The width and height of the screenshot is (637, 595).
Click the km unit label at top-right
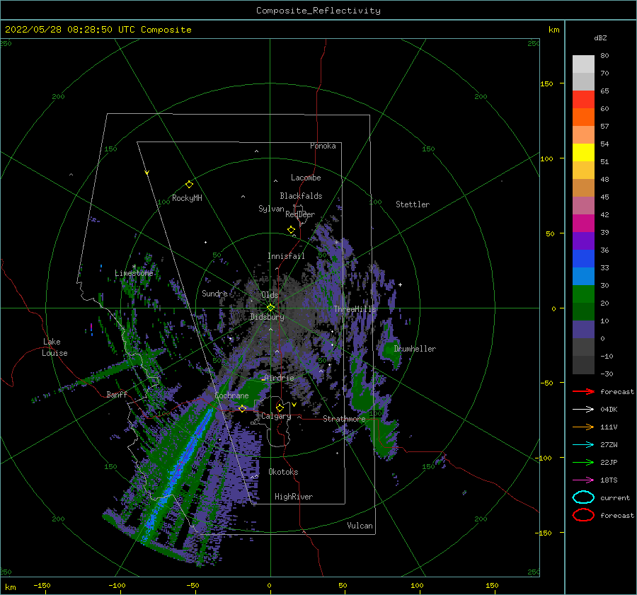pyautogui.click(x=553, y=30)
